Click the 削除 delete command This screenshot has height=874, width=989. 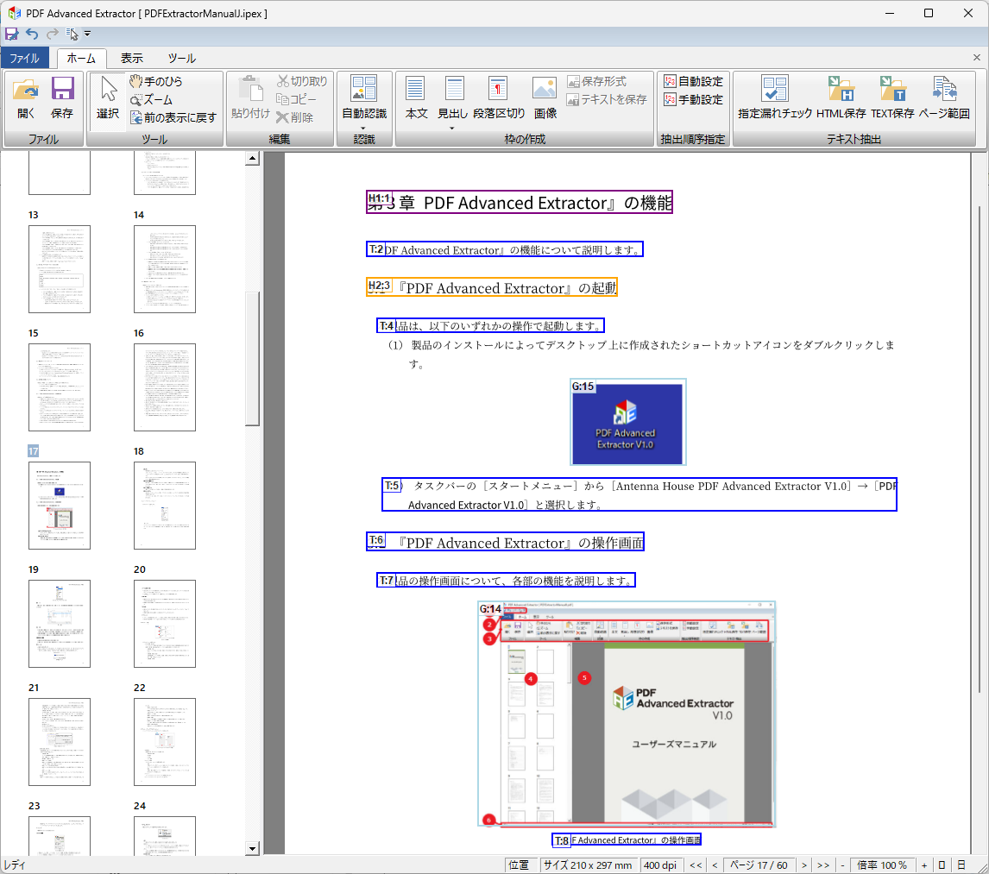(294, 117)
